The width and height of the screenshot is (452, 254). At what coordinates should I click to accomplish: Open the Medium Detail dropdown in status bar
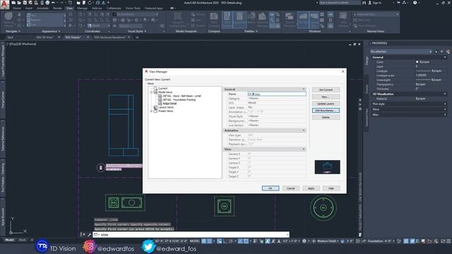coord(328,241)
